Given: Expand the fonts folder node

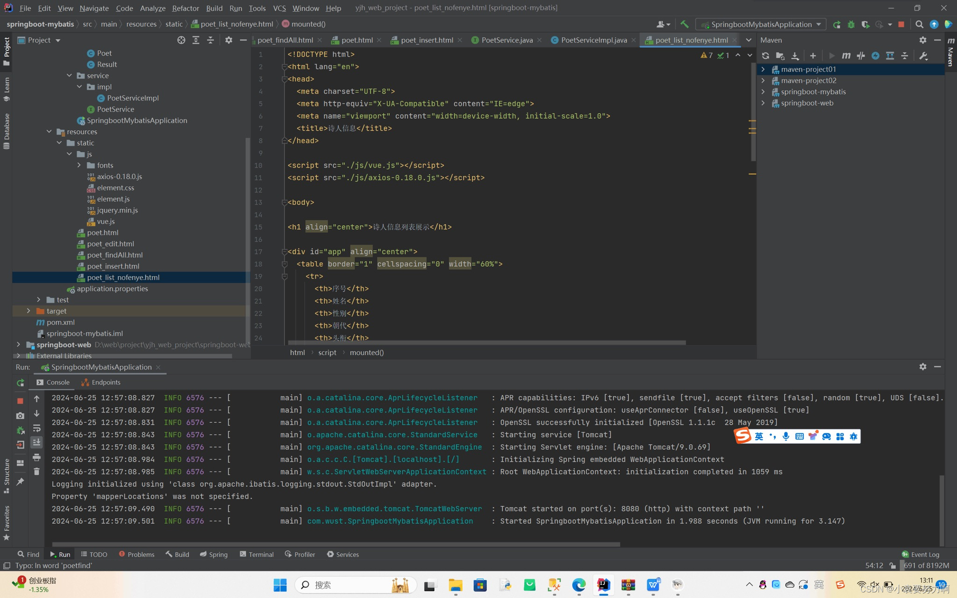Looking at the screenshot, I should pyautogui.click(x=79, y=165).
